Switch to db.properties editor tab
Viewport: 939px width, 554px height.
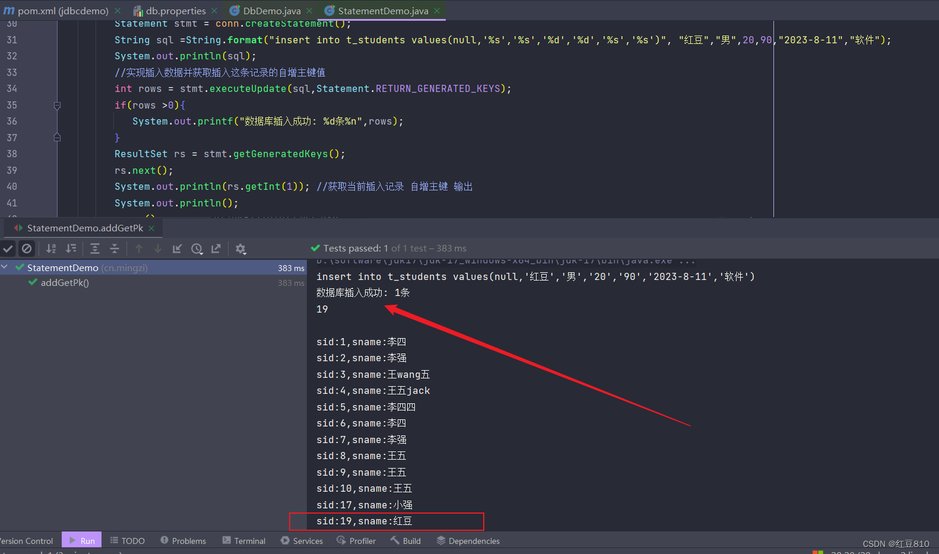[x=176, y=11]
